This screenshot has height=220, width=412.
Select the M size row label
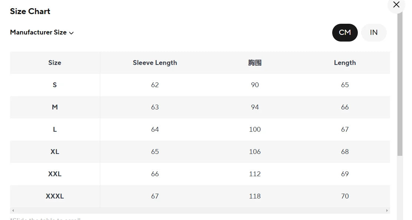click(55, 107)
